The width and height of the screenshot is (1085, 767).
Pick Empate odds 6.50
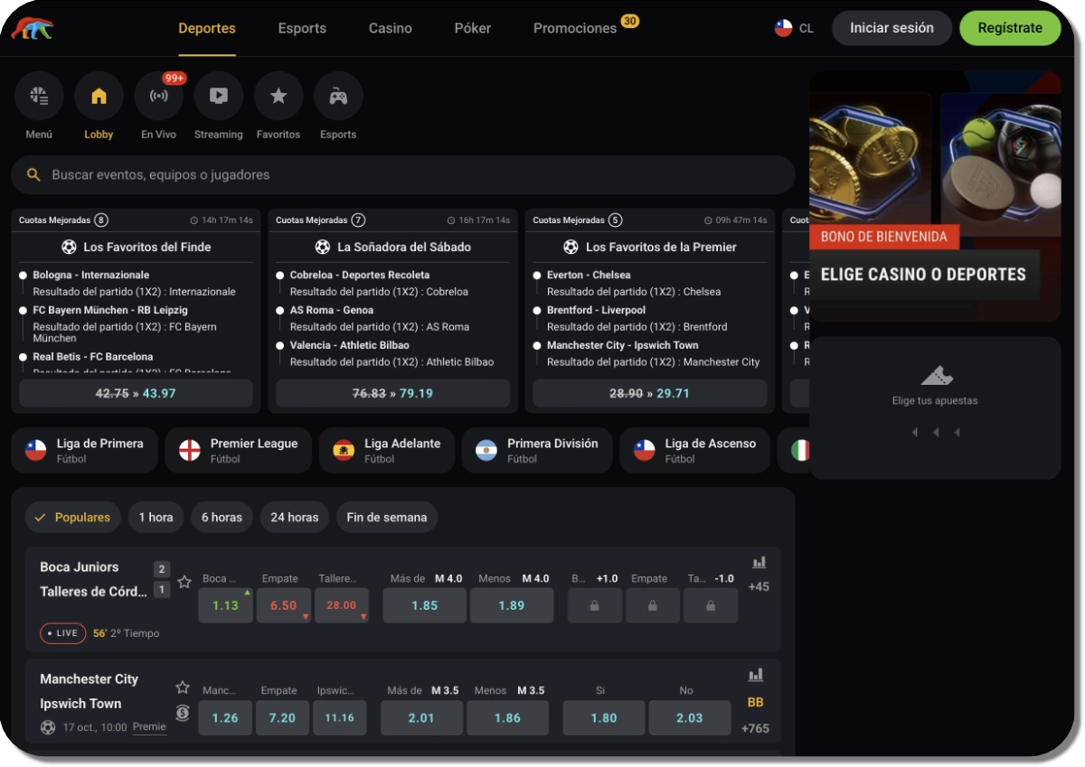[284, 605]
